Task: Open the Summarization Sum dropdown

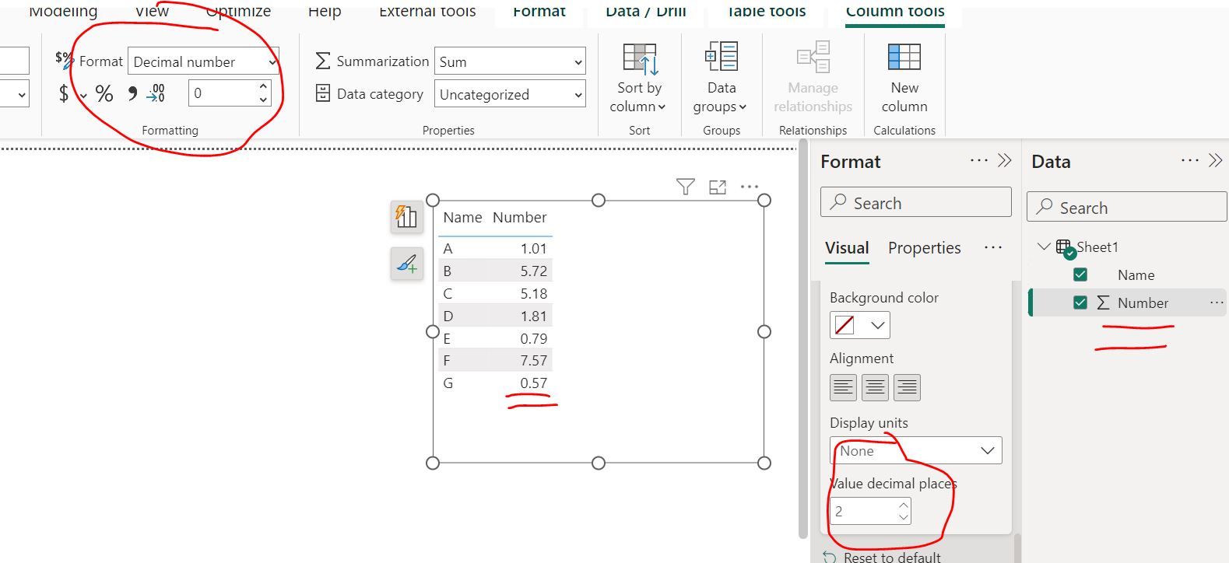Action: (x=510, y=61)
